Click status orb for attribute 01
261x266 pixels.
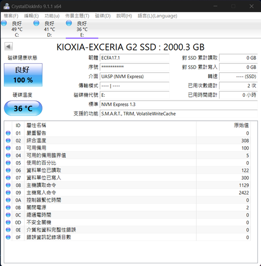click(8, 133)
